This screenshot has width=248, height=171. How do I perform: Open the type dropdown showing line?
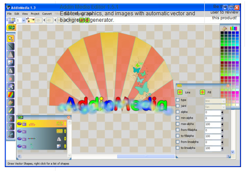(215, 101)
